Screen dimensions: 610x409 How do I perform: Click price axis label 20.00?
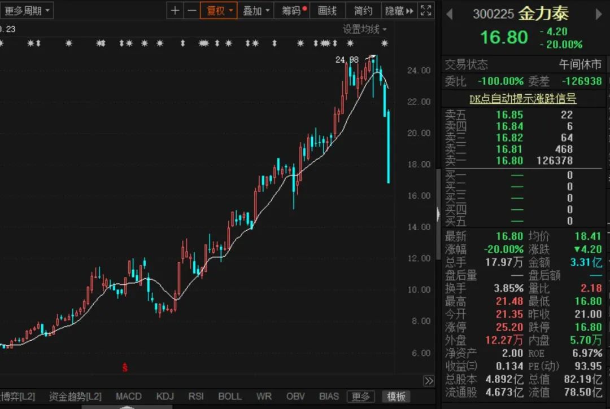coord(419,133)
